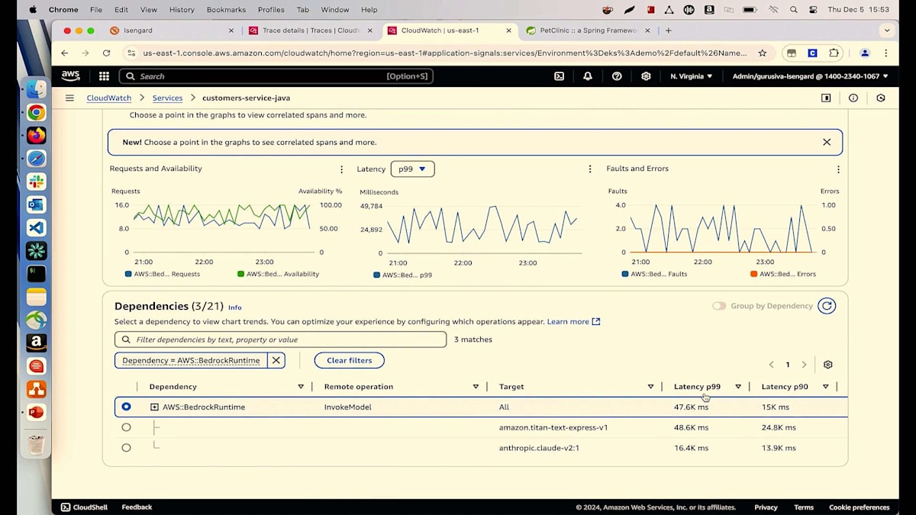Refresh the Dependencies table
Screen dimensions: 916x515
pos(827,306)
